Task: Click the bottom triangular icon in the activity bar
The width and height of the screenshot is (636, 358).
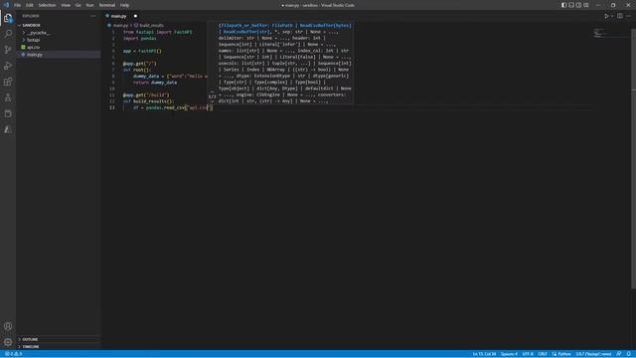Action: [x=8, y=130]
